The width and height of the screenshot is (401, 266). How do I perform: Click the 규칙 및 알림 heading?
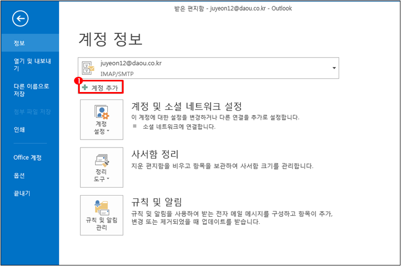pos(156,202)
